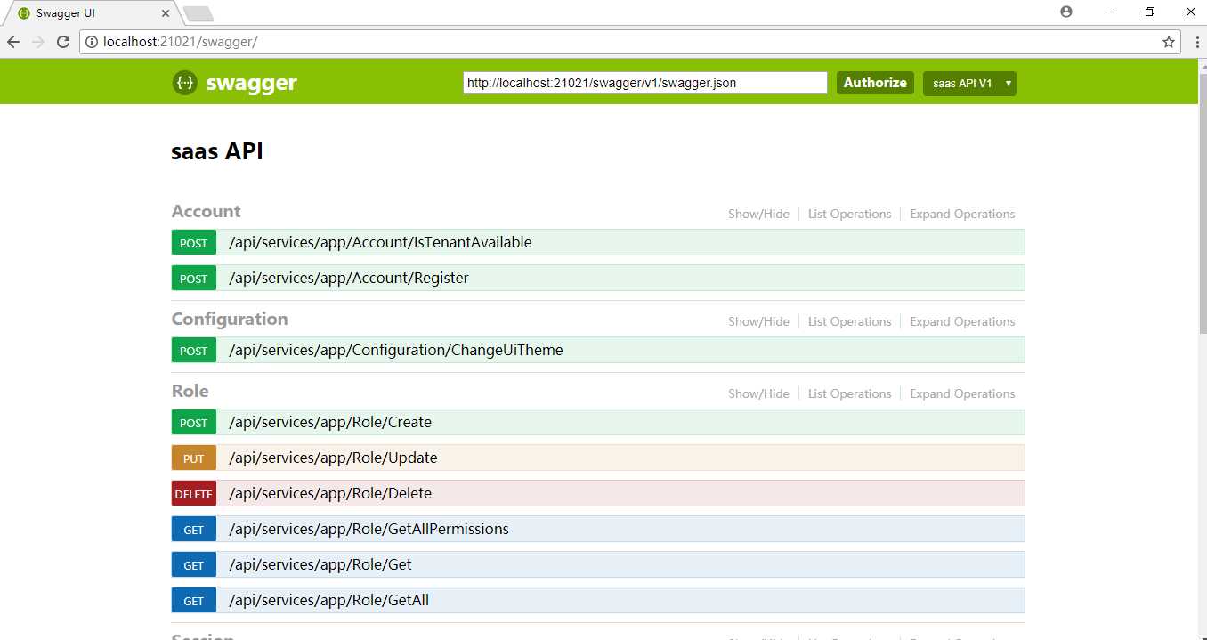
Task: Click DELETE badge for Role/Delete
Action: point(194,494)
